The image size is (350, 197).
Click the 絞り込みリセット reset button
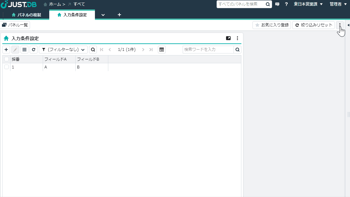(313, 25)
